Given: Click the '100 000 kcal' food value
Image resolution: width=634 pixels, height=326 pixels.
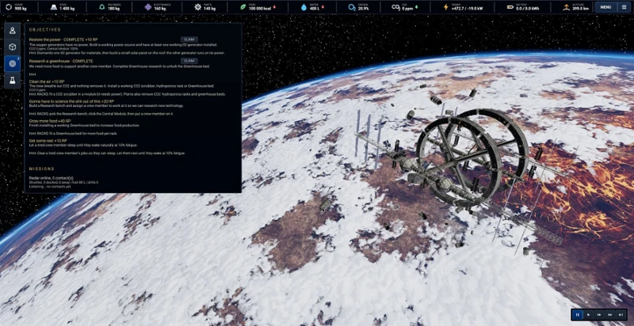Looking at the screenshot, I should [260, 9].
